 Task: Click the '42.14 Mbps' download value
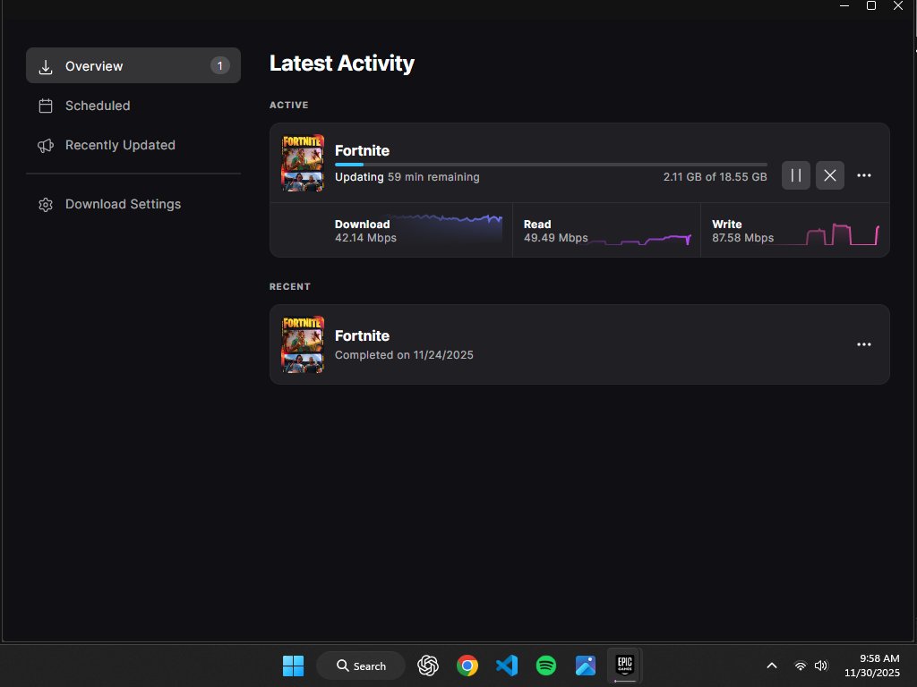(x=365, y=238)
